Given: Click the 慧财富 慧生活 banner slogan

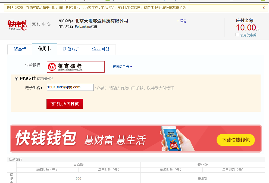Looking at the screenshot, I should pyautogui.click(x=115, y=140).
